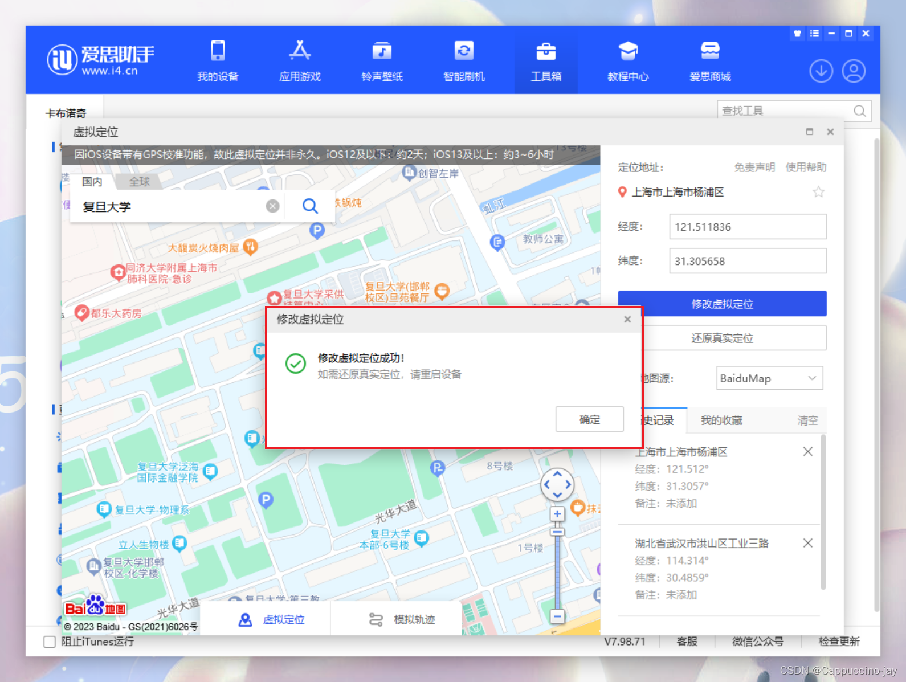Open 客服 link in status bar

[687, 642]
